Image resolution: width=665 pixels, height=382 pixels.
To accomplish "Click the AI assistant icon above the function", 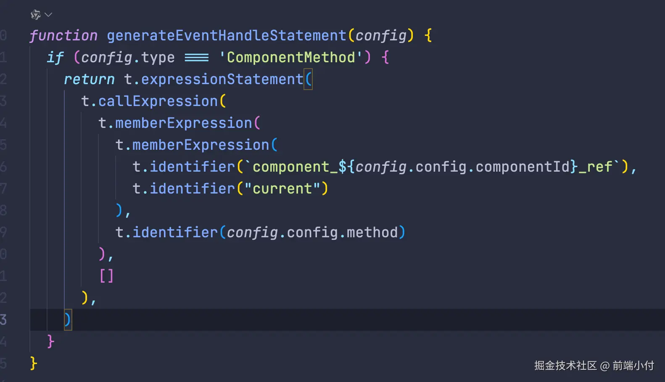I will point(36,15).
